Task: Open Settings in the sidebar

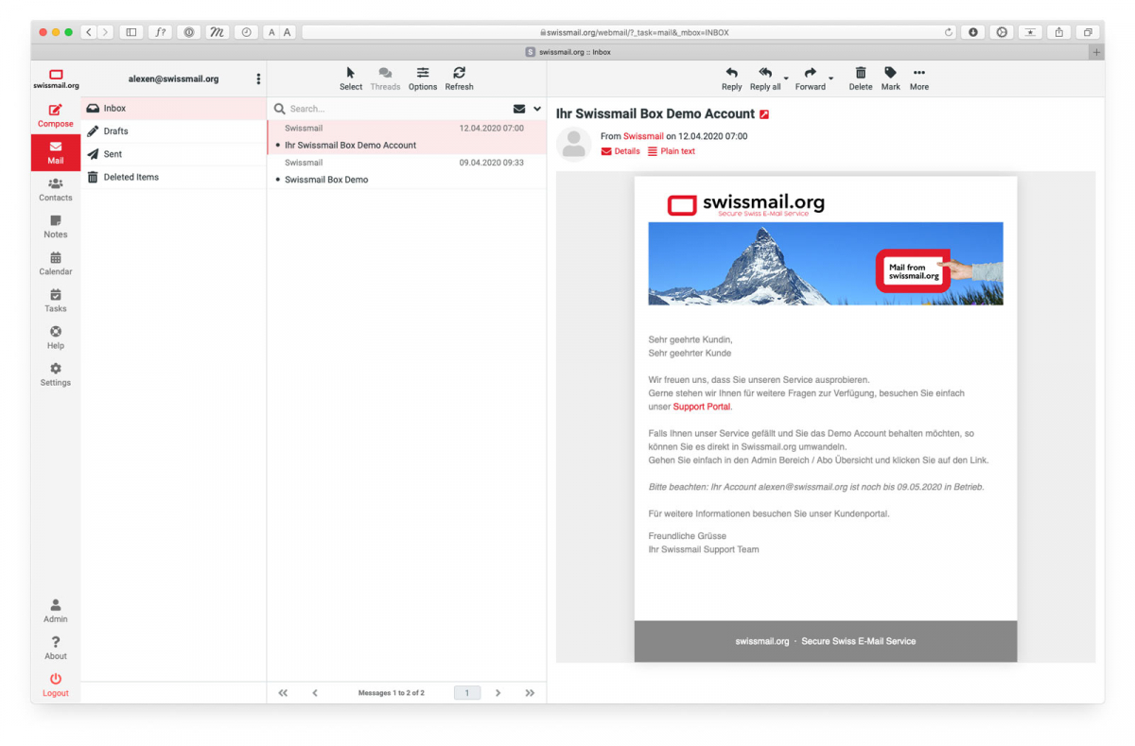Action: pos(56,374)
